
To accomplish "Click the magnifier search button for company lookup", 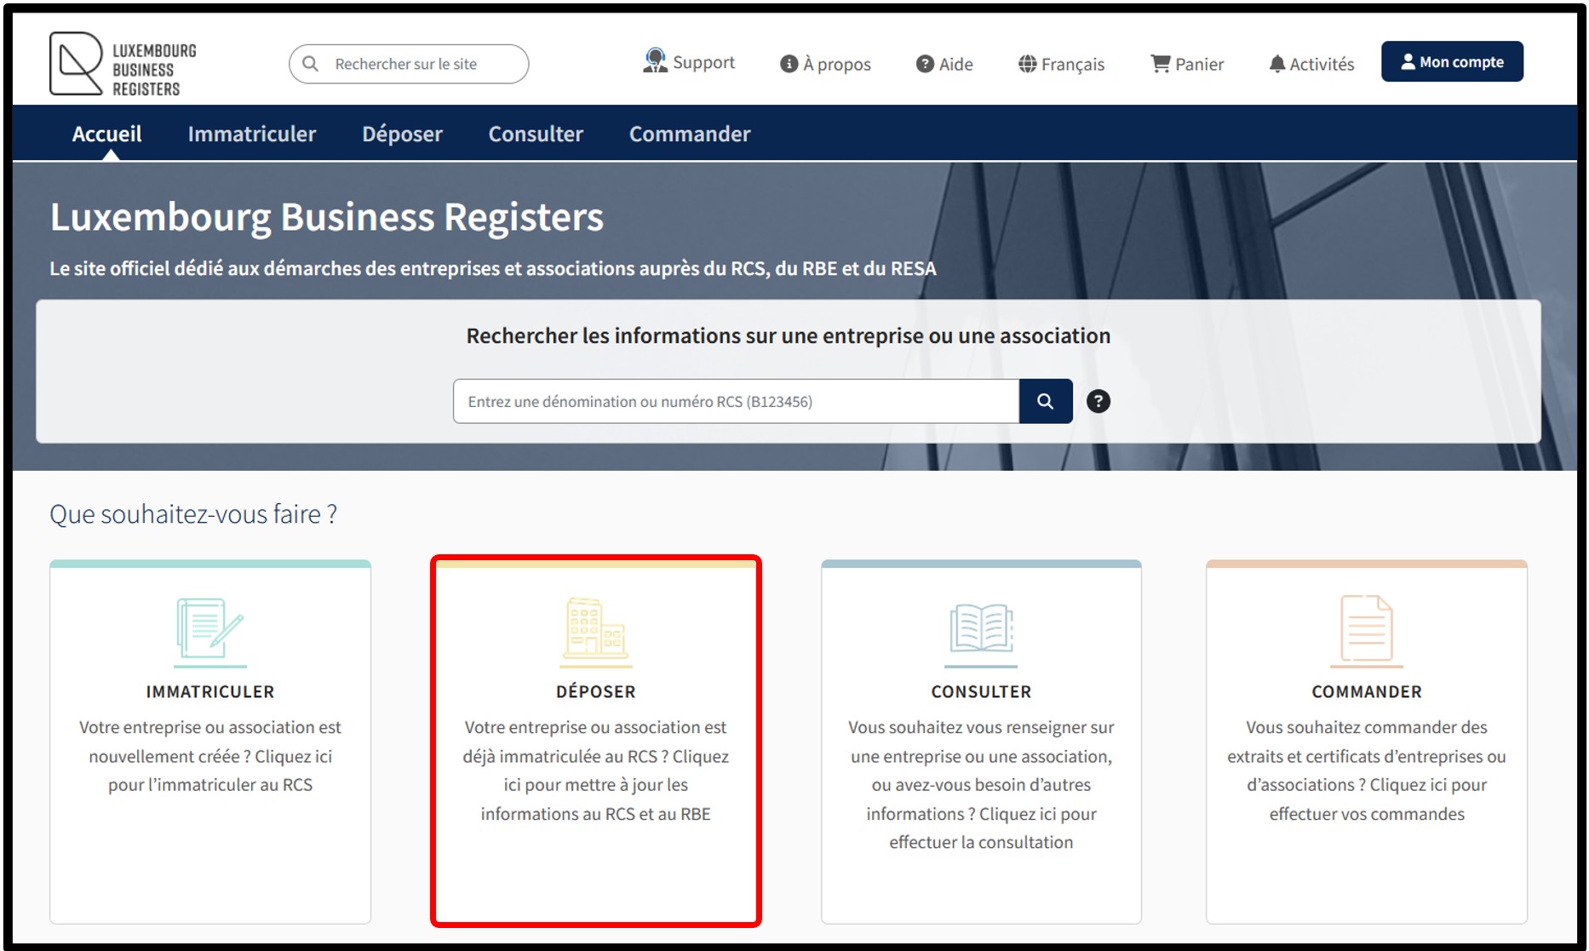I will pyautogui.click(x=1045, y=401).
